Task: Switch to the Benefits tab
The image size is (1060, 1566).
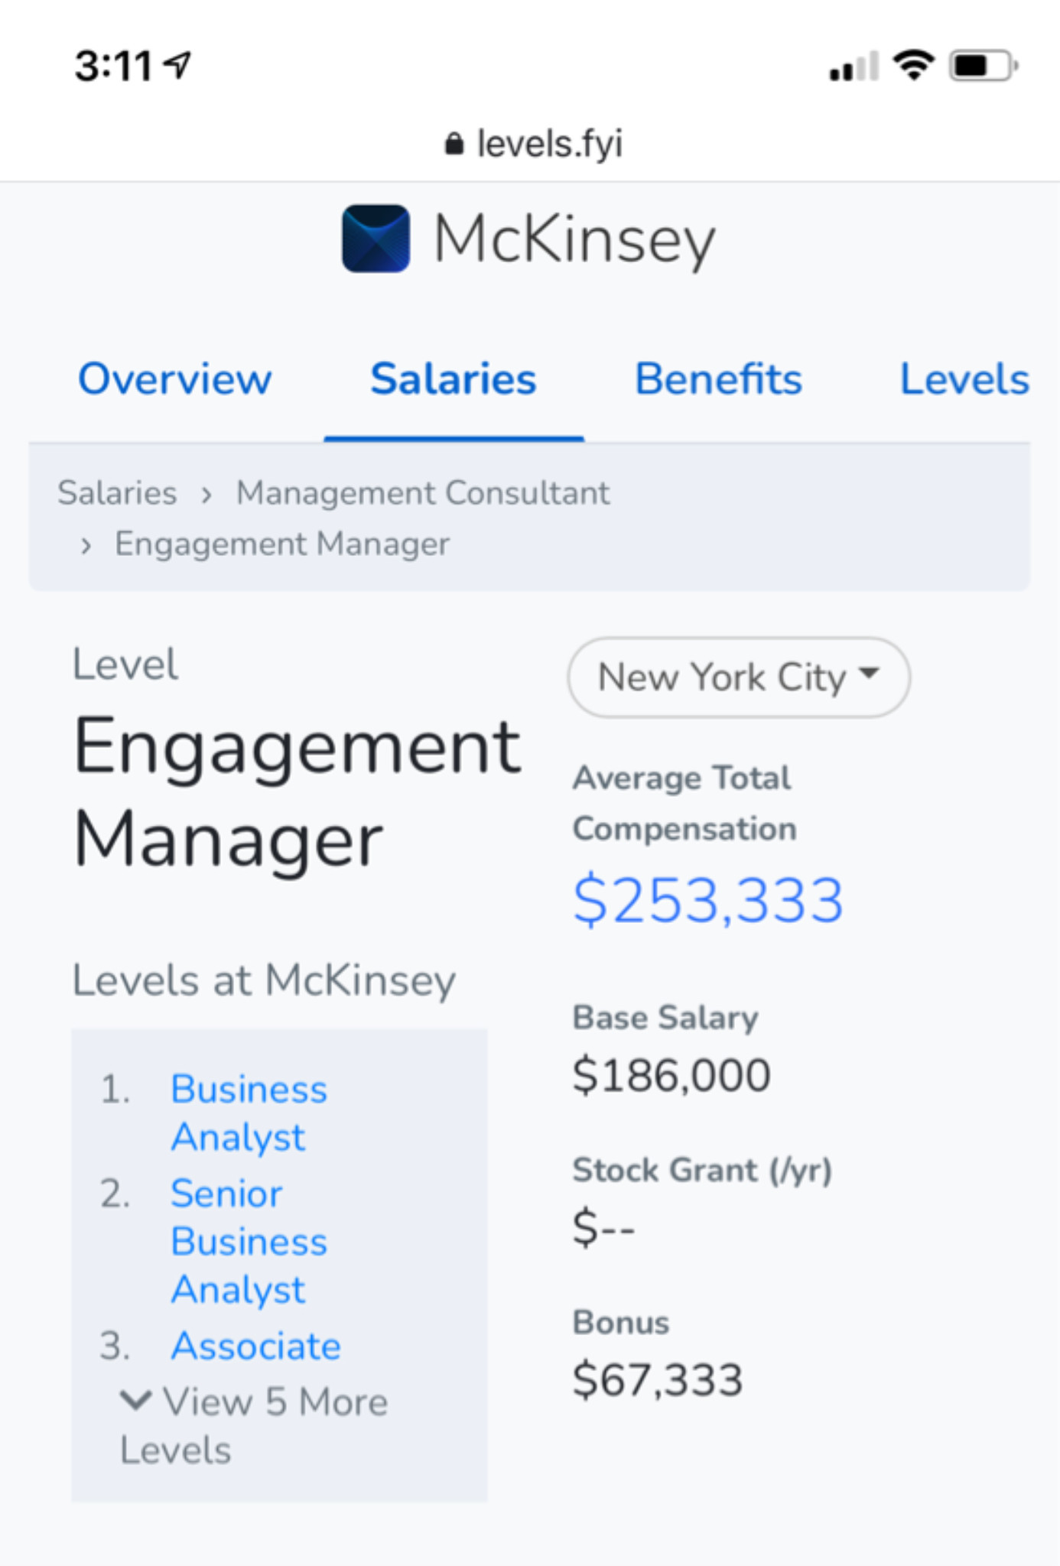Action: coord(718,379)
